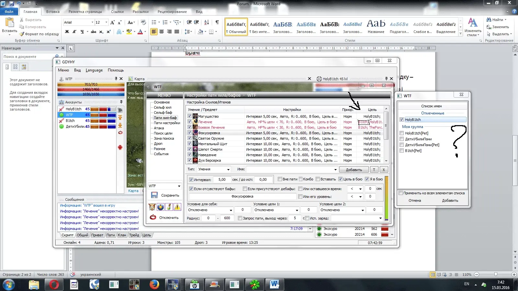Center-align paragraph in Word ribbon
518x291 pixels.
[161, 32]
